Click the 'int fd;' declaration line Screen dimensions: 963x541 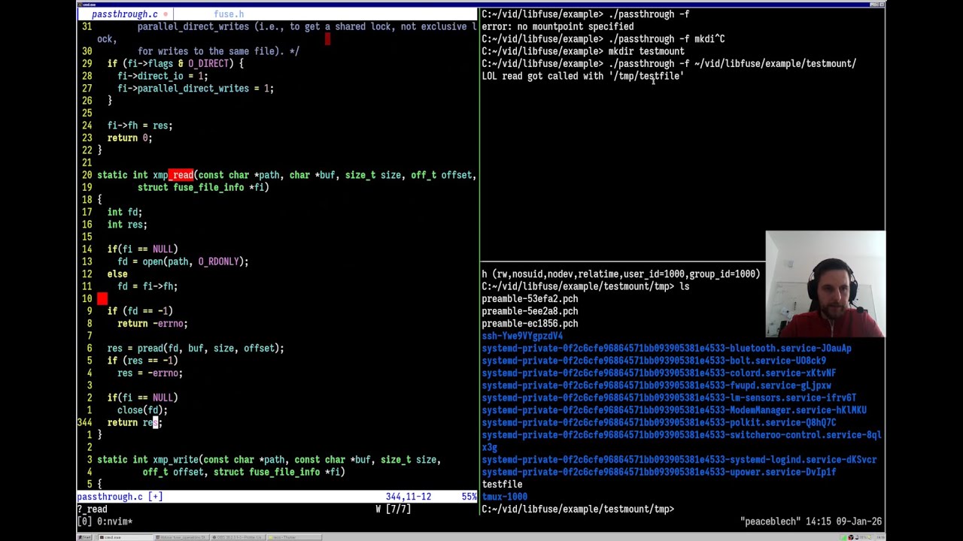click(x=125, y=212)
